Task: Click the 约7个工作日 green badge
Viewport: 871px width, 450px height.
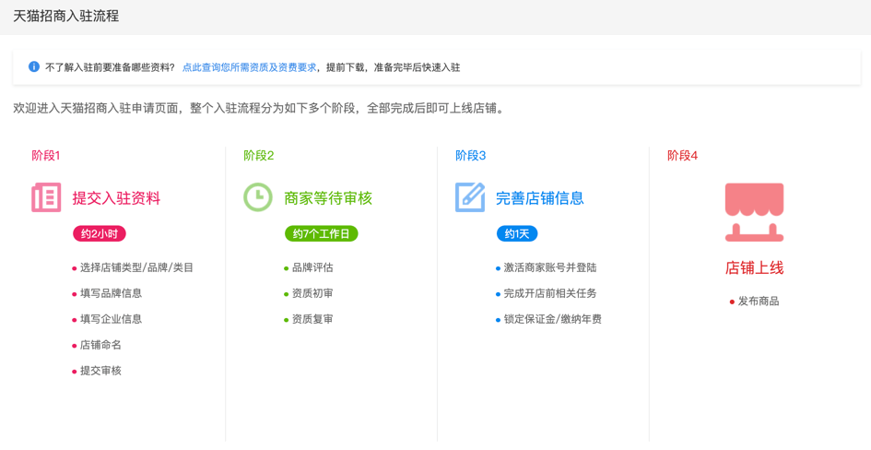Action: tap(321, 234)
